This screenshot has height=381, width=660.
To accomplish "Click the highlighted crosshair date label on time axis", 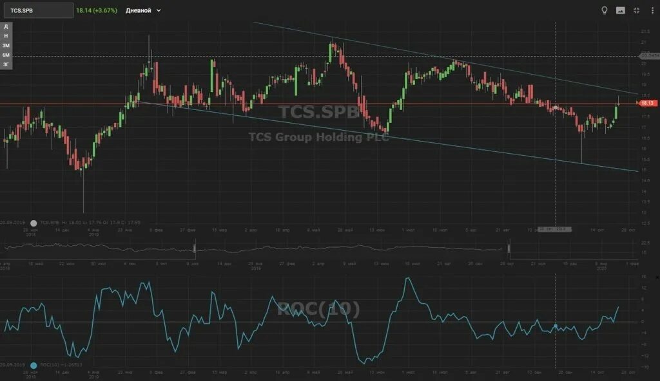I will 555,230.
